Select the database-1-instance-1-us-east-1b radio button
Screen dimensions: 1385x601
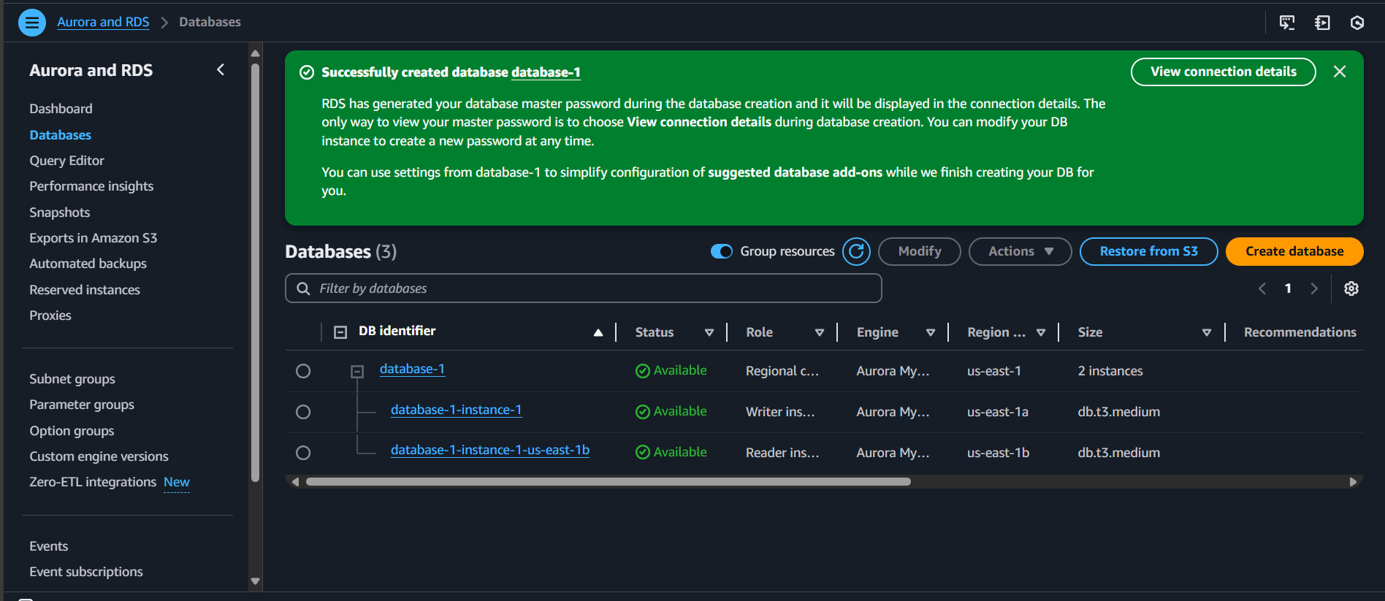[303, 453]
